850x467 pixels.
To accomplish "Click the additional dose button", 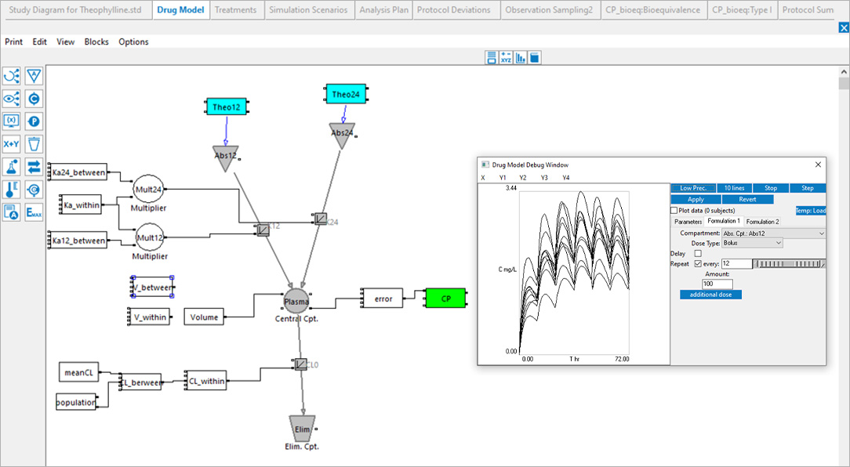I will tap(710, 295).
